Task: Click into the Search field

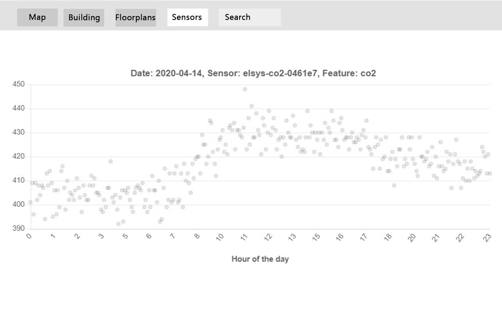Action: tap(249, 17)
